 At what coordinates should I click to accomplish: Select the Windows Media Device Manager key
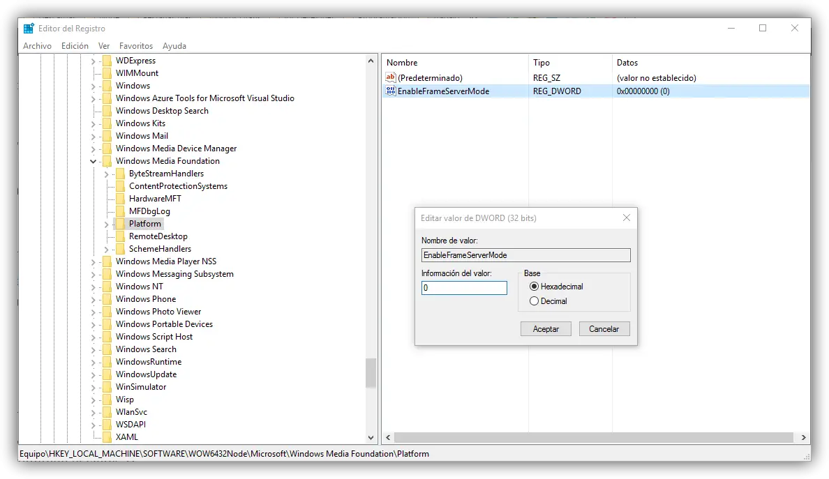[176, 149]
